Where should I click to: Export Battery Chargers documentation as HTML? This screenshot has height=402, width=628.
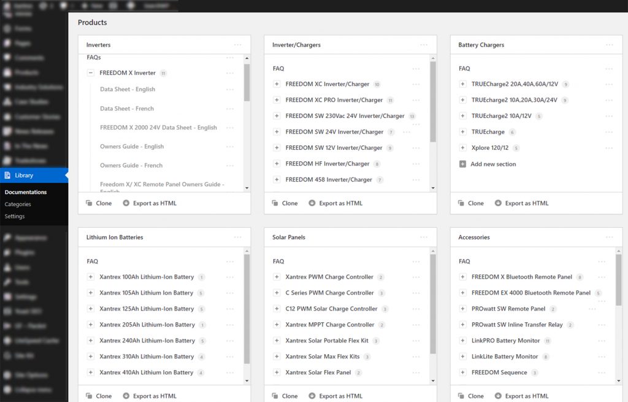click(x=521, y=203)
